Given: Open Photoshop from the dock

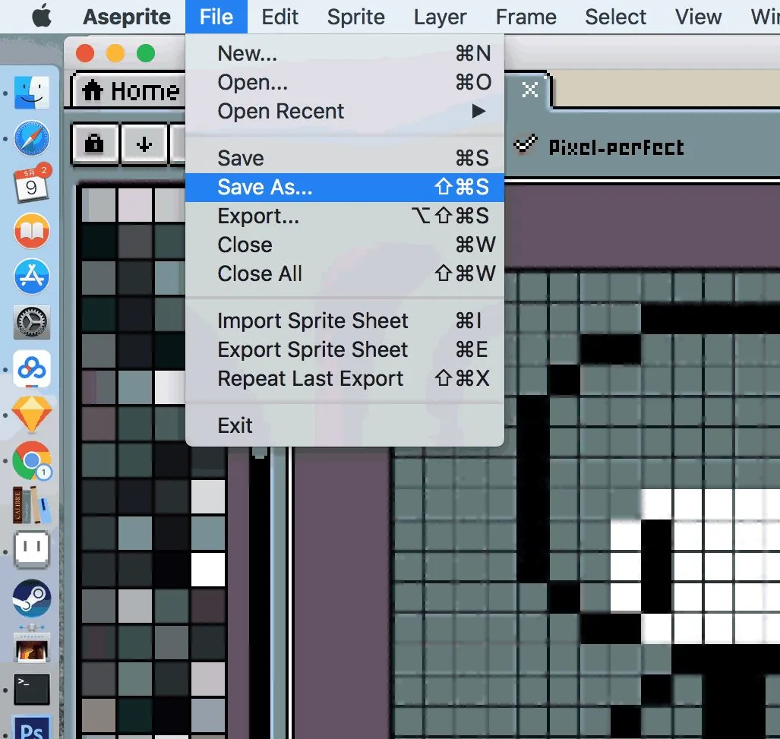Looking at the screenshot, I should 31,728.
